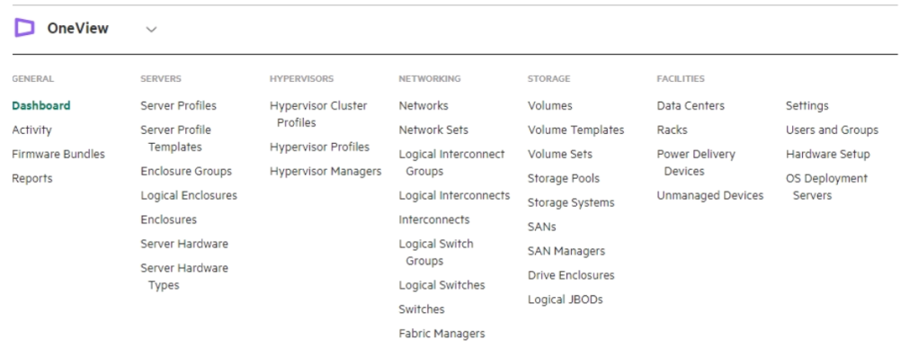Click the purple OneView logo icon
This screenshot has width=909, height=358.
click(24, 28)
